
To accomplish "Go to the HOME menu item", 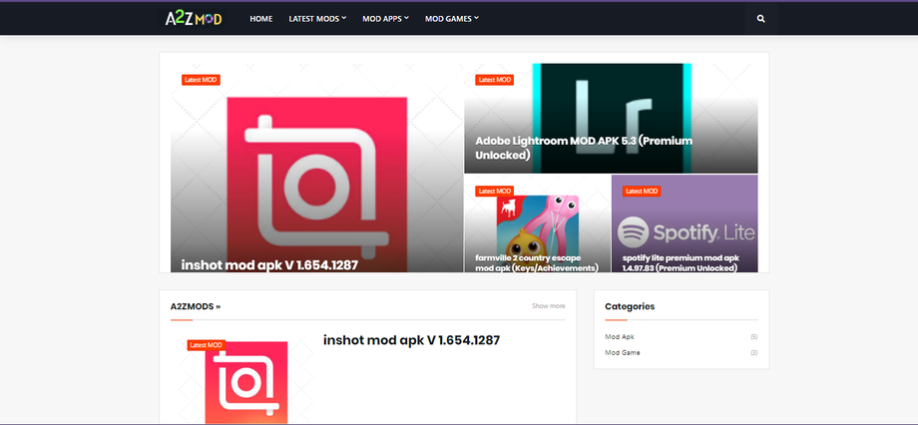I will pos(261,19).
